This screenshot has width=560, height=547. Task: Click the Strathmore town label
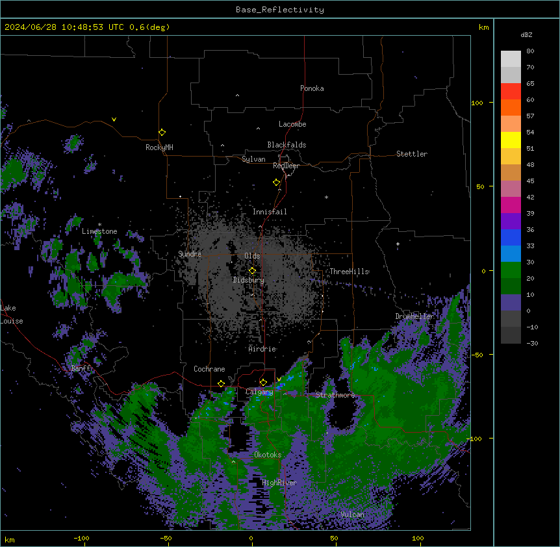click(335, 395)
